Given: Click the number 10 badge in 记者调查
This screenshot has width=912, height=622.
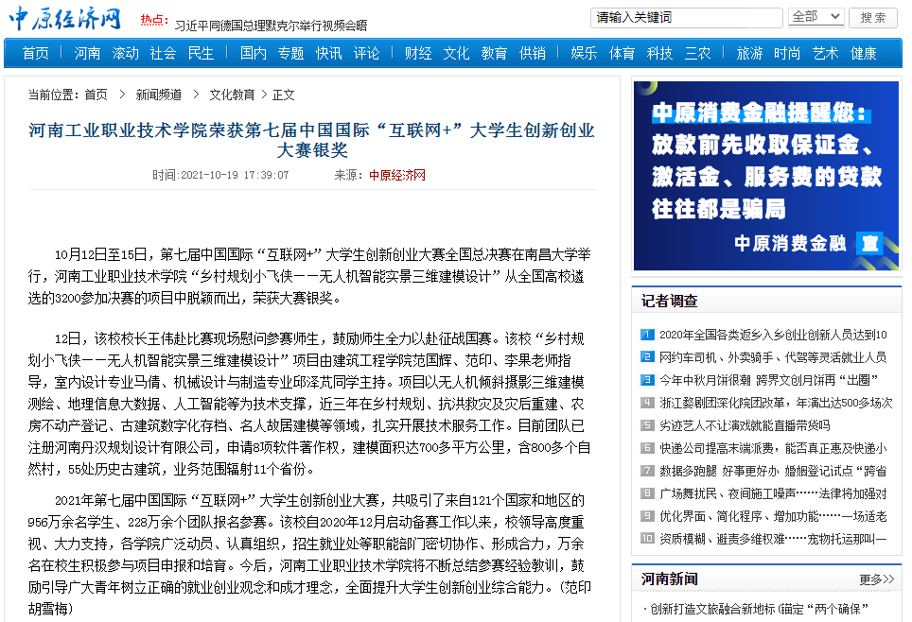Looking at the screenshot, I should point(647,539).
